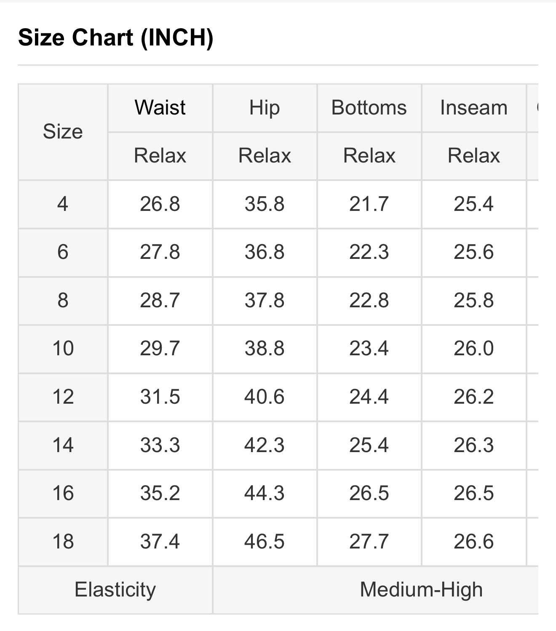Viewport: 556px width, 631px height.
Task: Click the Size Chart (INCH) heading
Action: [x=116, y=37]
